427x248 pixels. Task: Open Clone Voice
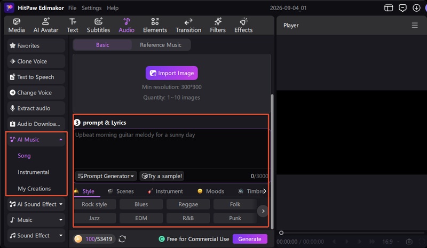pos(36,61)
